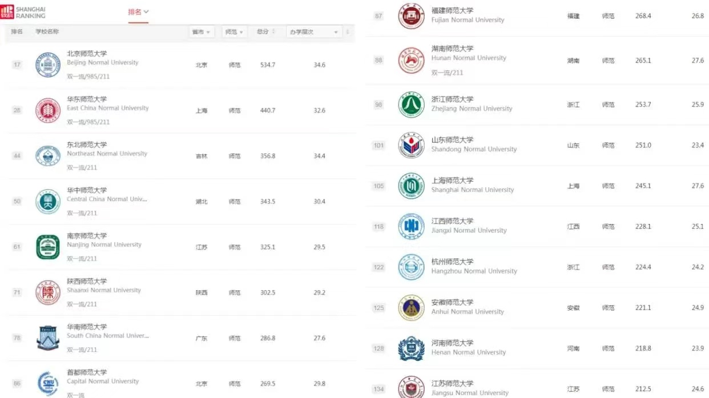This screenshot has width=709, height=398.
Task: Open 东北师范大学 school name link
Action: pos(87,144)
